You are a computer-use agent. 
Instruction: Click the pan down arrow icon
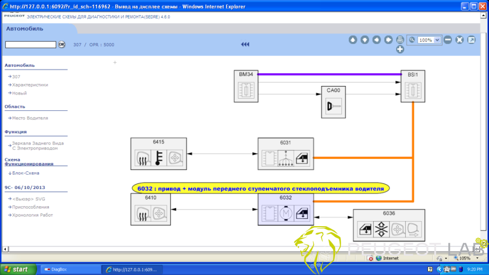pyautogui.click(x=364, y=40)
